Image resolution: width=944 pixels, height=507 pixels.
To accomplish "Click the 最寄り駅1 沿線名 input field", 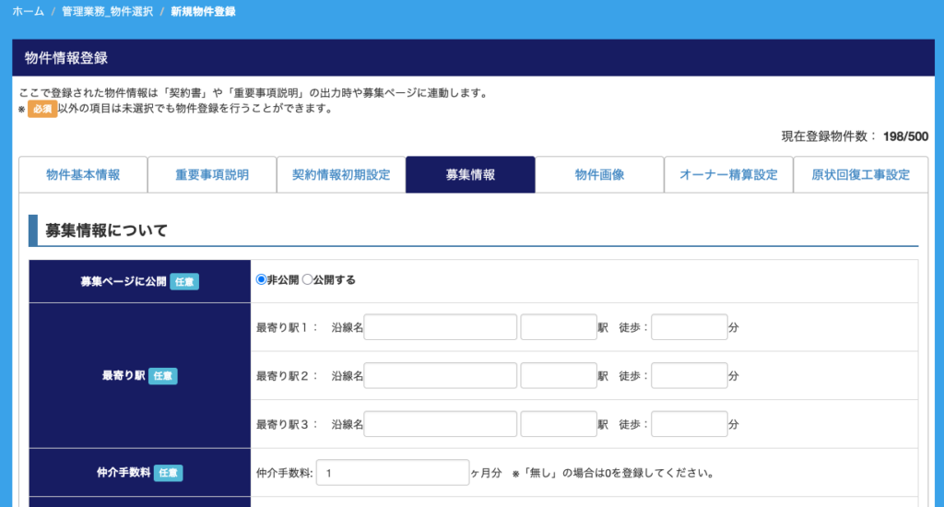I will coord(440,327).
